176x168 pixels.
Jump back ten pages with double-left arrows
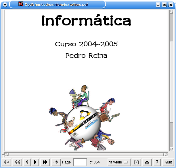(x=17, y=162)
